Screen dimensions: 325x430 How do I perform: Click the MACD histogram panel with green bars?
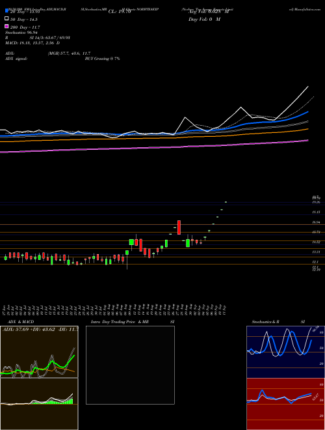coord(39,404)
